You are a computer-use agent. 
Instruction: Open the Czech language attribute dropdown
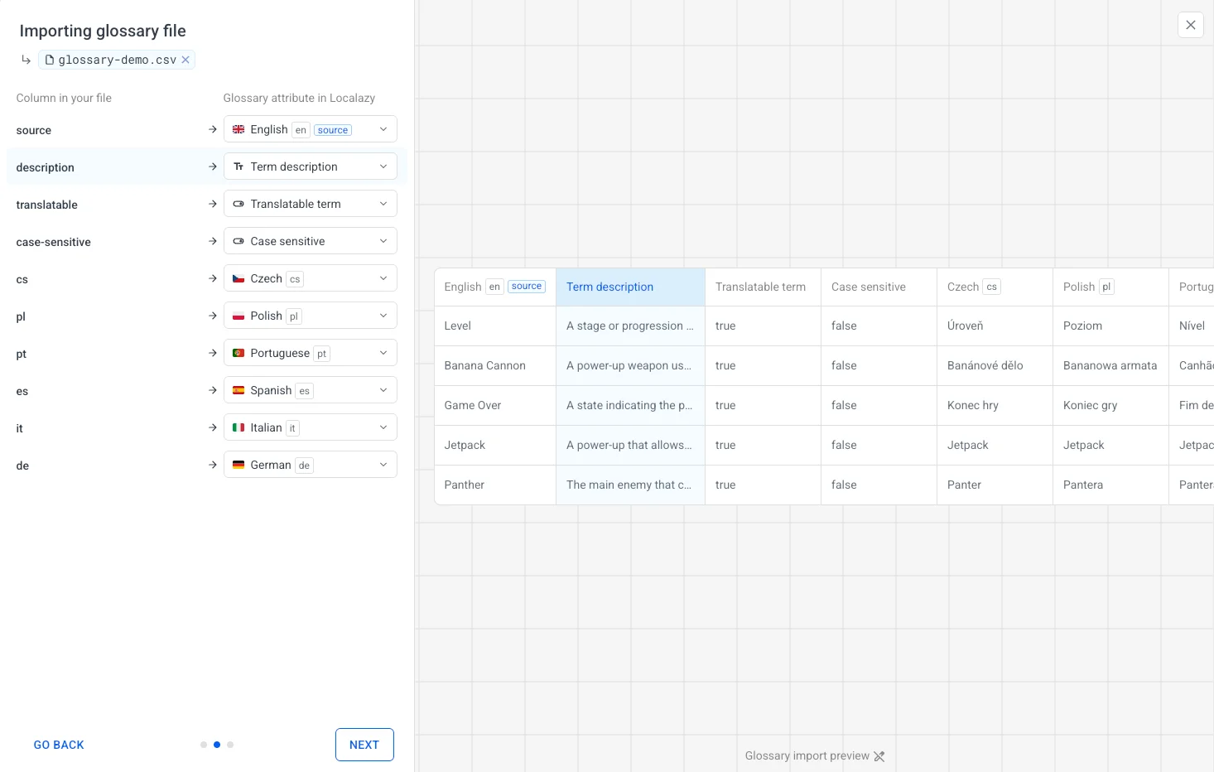311,278
